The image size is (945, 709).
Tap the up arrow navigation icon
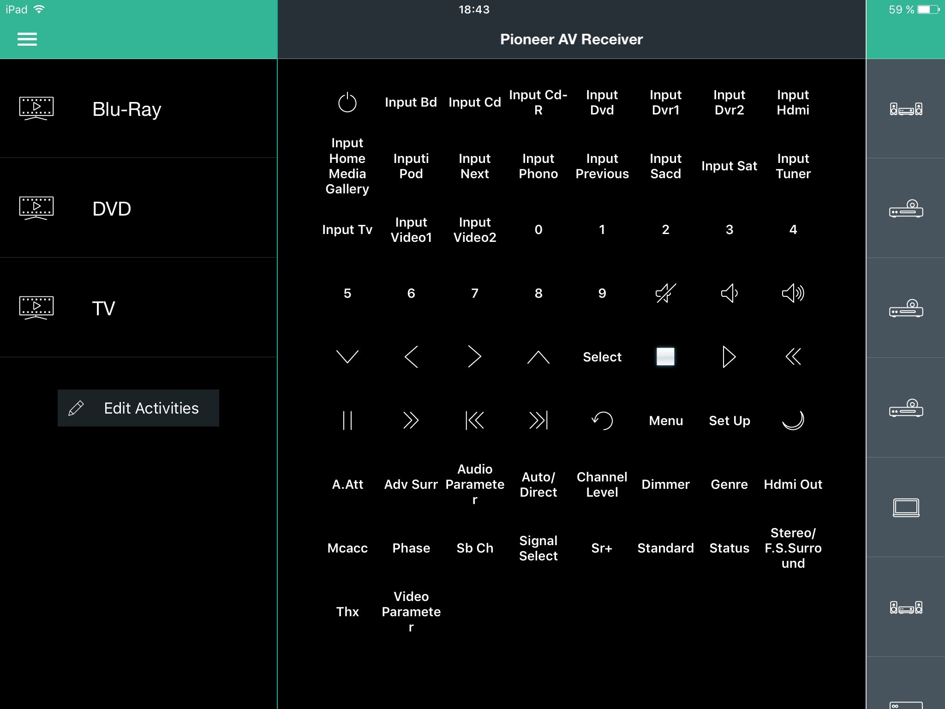coord(538,357)
